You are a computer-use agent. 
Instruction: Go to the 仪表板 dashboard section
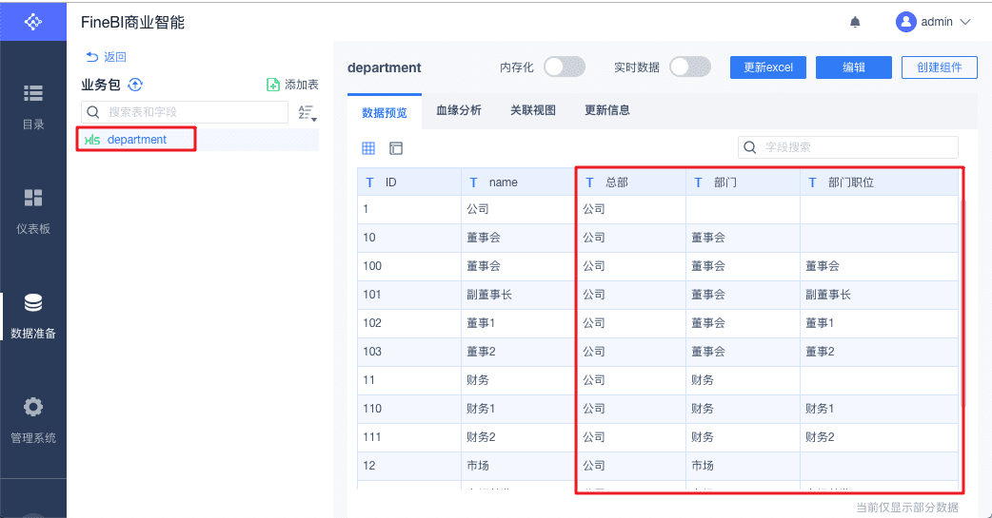33,209
